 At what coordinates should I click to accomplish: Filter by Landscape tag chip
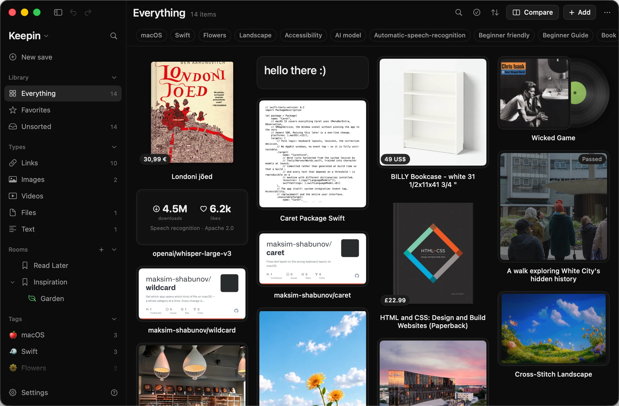tap(255, 35)
